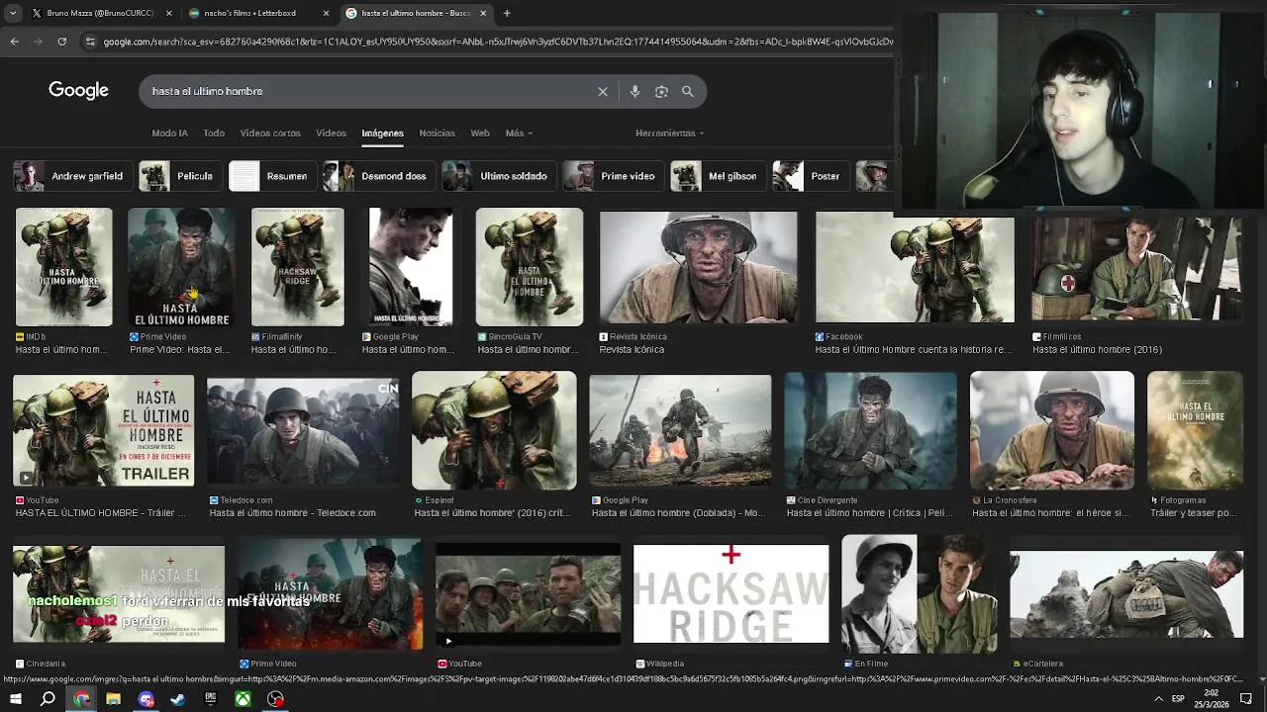The image size is (1267, 712).
Task: Open the IMDb poster thumbnail
Action: [x=64, y=267]
